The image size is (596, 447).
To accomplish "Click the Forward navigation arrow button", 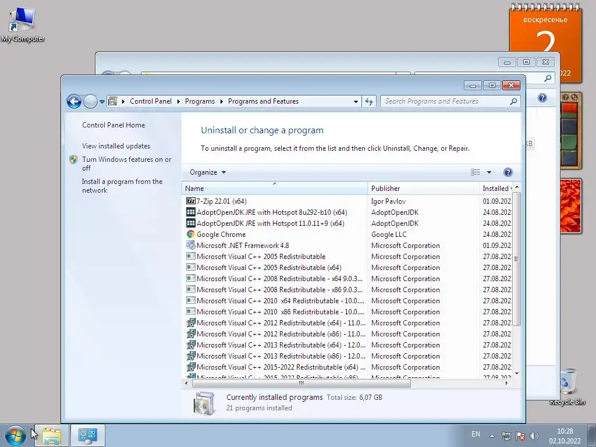I will pos(90,101).
